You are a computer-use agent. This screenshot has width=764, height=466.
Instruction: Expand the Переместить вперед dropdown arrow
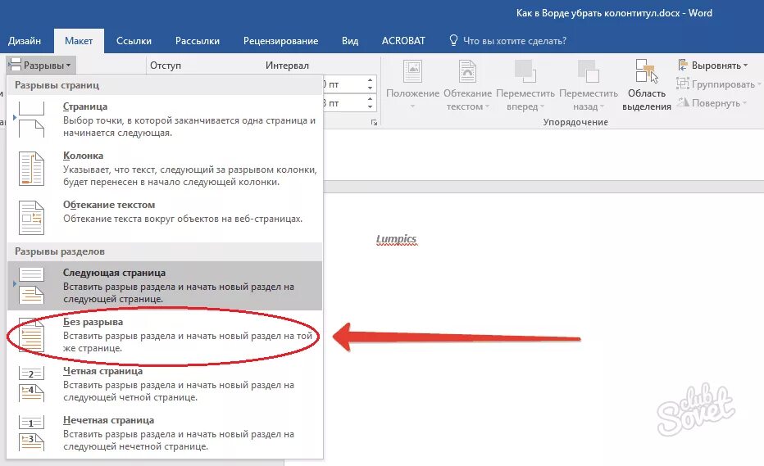tap(542, 106)
